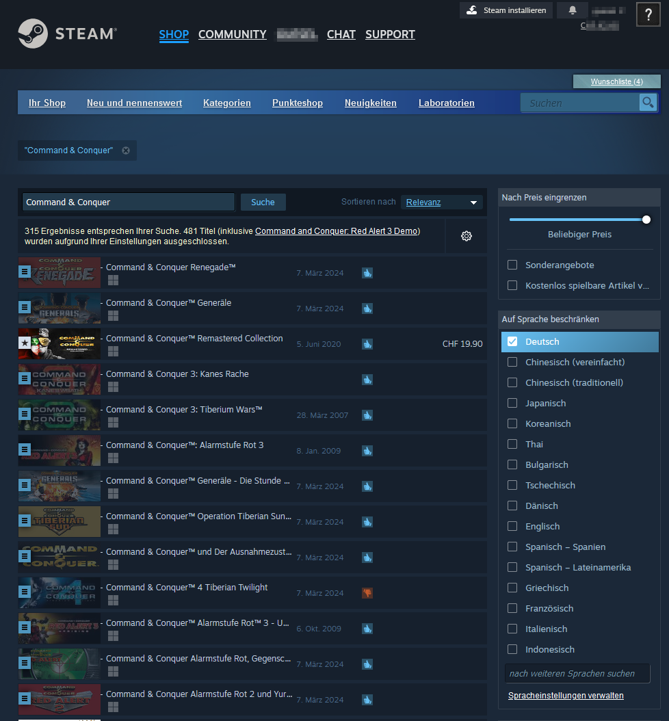Click the search magnifier icon in the navbar

[647, 102]
